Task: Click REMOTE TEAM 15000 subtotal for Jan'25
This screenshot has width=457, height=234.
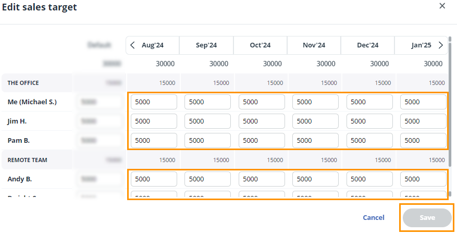Action: 437,160
